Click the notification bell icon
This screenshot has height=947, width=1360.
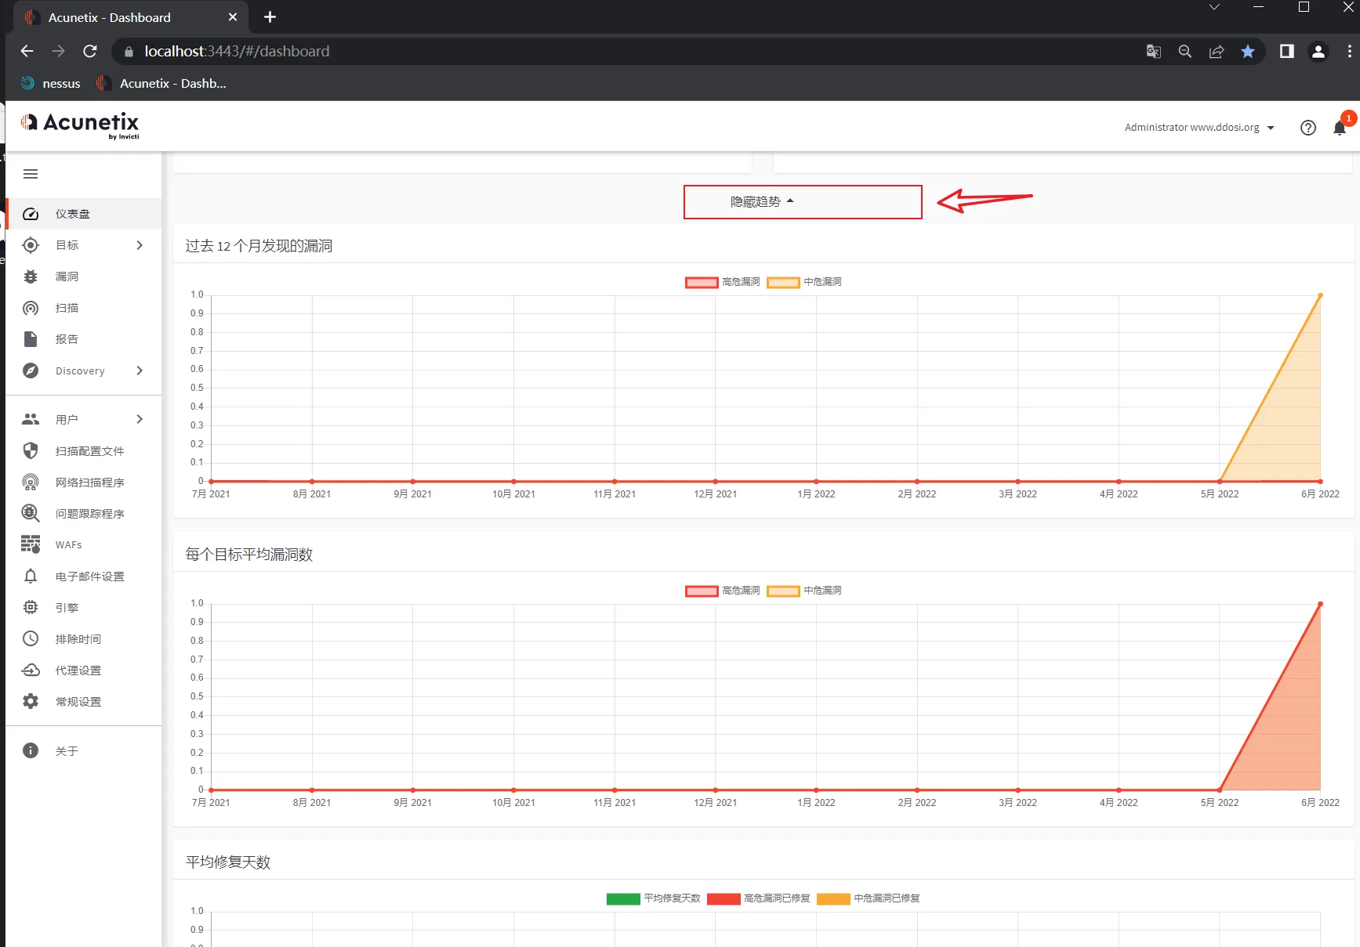[1339, 128]
